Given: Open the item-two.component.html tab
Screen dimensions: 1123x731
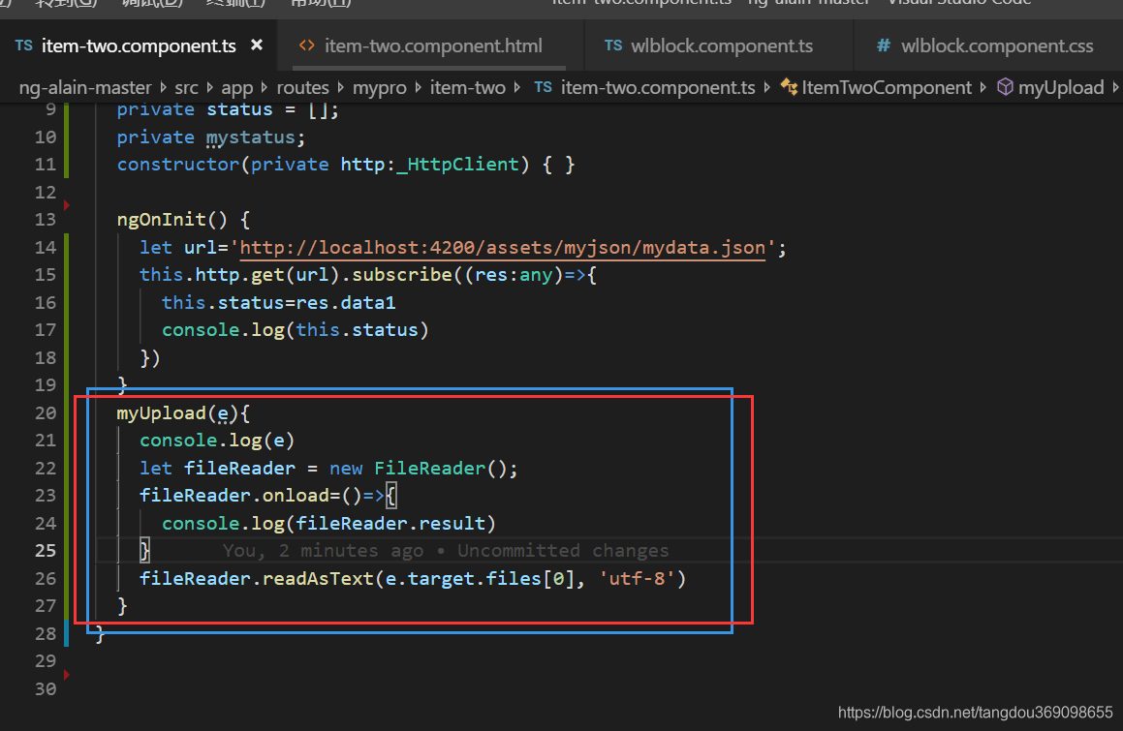Looking at the screenshot, I should [432, 46].
